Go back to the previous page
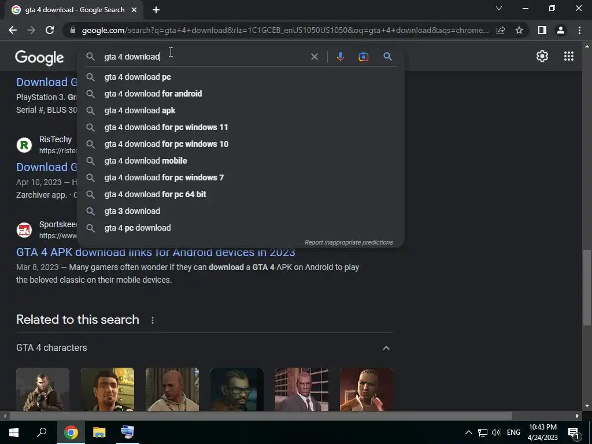 [13, 30]
